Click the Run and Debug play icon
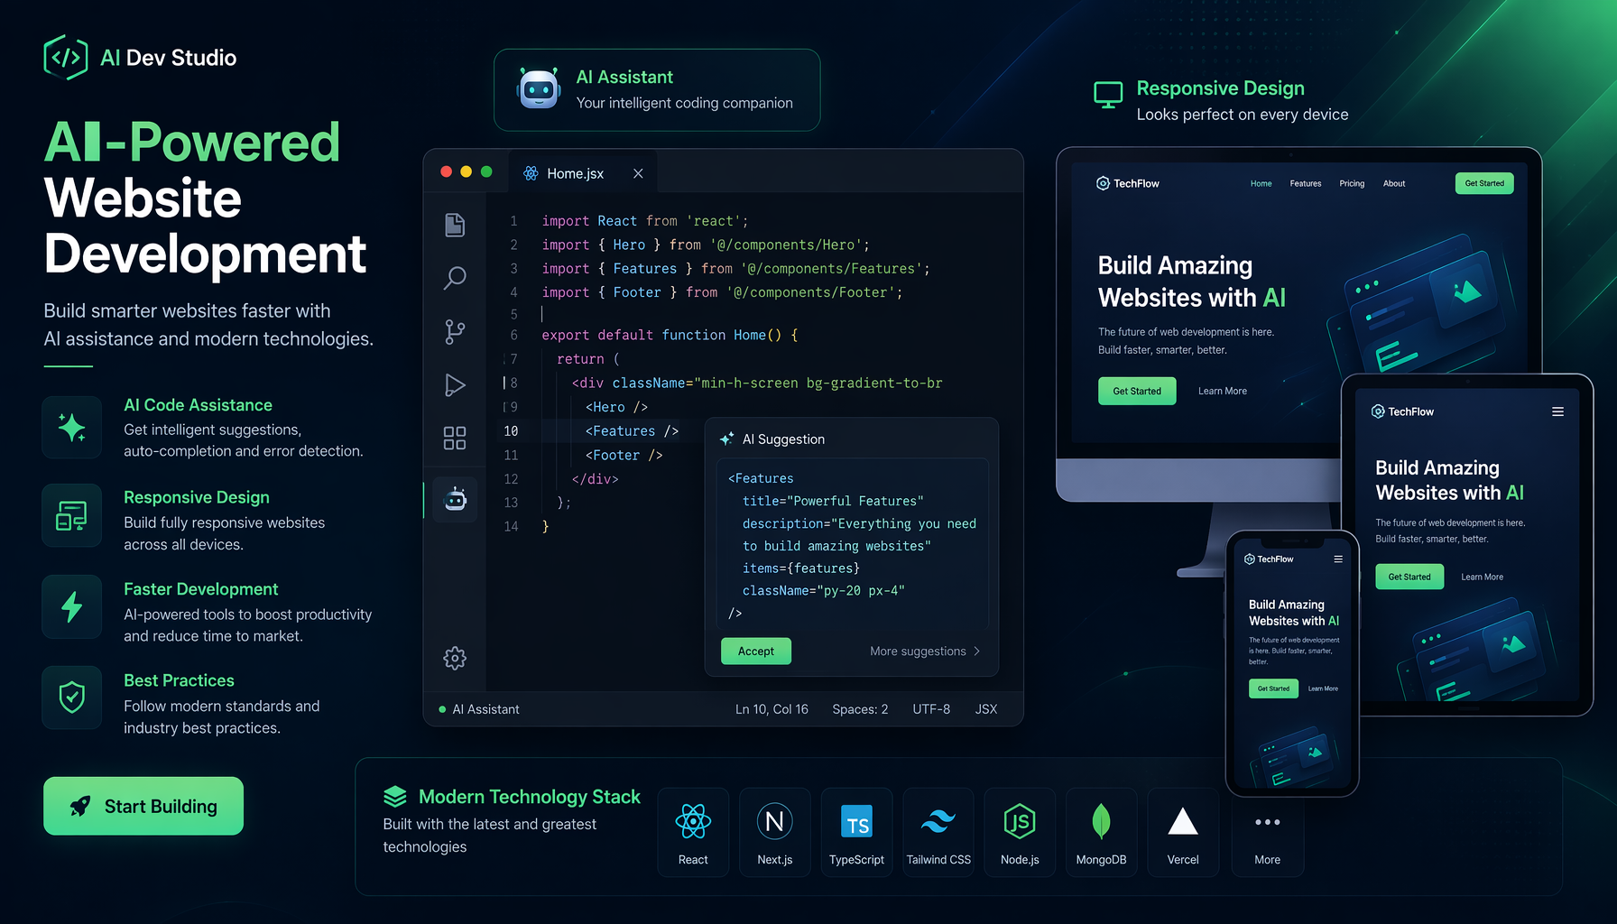Image resolution: width=1617 pixels, height=924 pixels. click(x=455, y=385)
